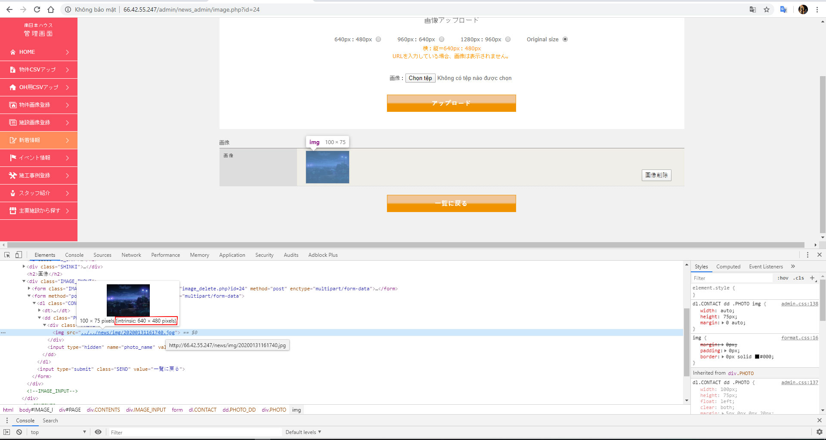The image size is (826, 440).
Task: Switch to the Network tab in DevTools
Action: pos(131,255)
